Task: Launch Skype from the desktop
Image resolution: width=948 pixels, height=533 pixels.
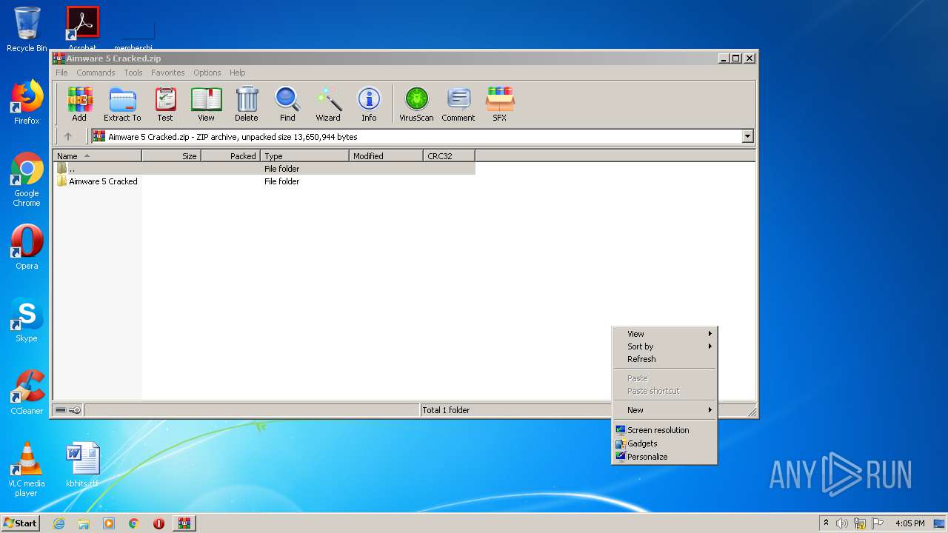Action: pyautogui.click(x=27, y=320)
